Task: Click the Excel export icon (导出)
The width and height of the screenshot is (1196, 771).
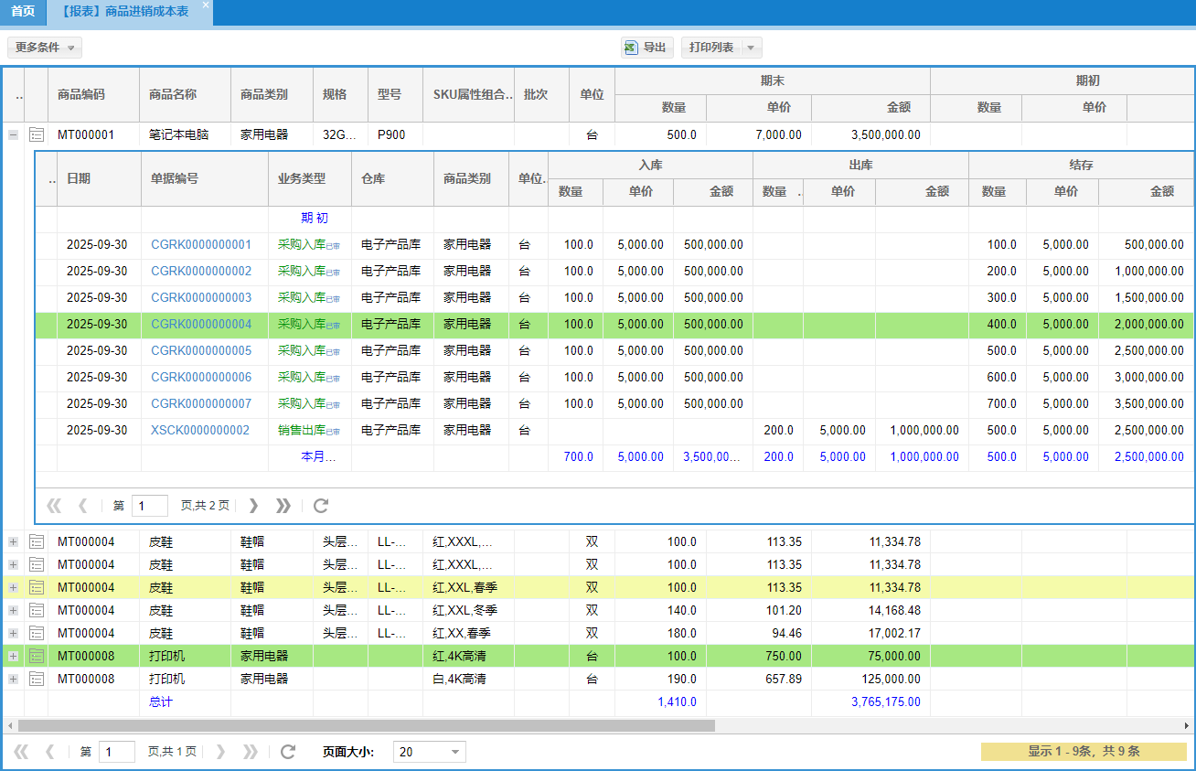Action: click(x=630, y=48)
